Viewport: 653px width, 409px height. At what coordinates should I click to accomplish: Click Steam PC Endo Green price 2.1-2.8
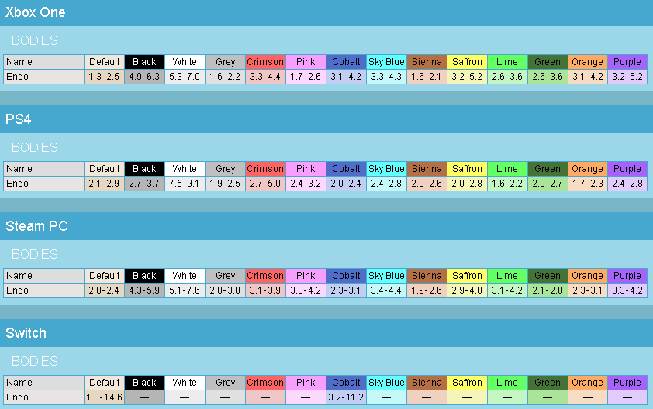[548, 290]
